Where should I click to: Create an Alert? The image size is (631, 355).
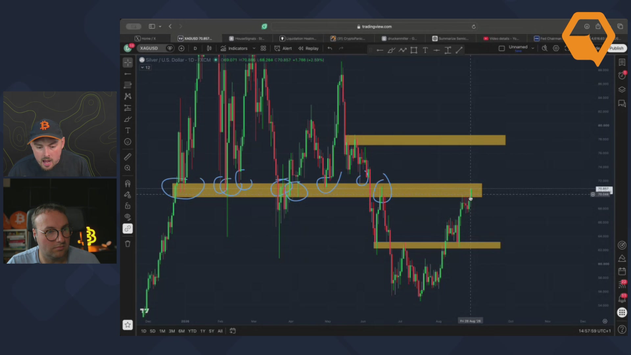(283, 48)
